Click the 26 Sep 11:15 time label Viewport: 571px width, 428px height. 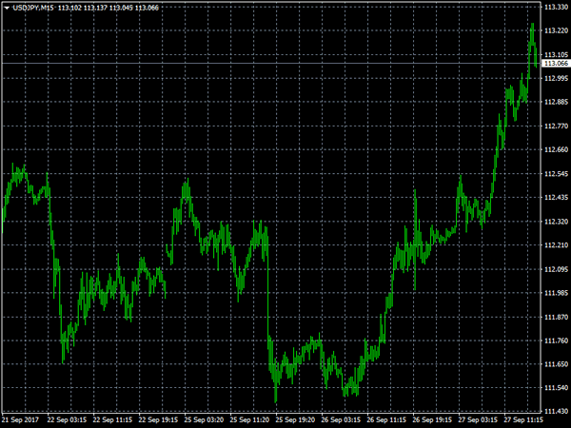click(386, 419)
